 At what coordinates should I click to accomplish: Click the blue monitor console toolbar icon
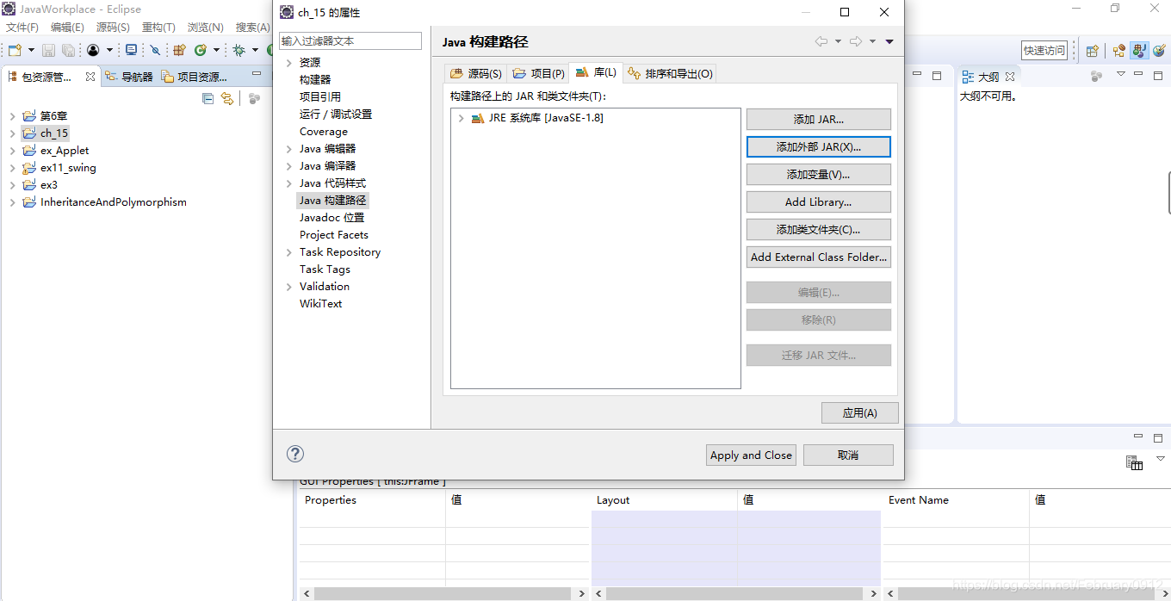click(131, 51)
